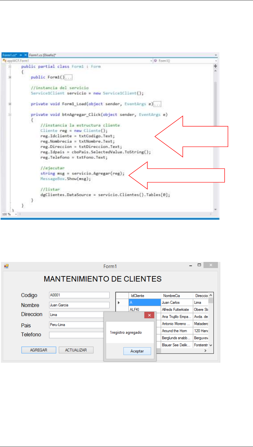Collapse the Form1 class outline

[x=11, y=67]
